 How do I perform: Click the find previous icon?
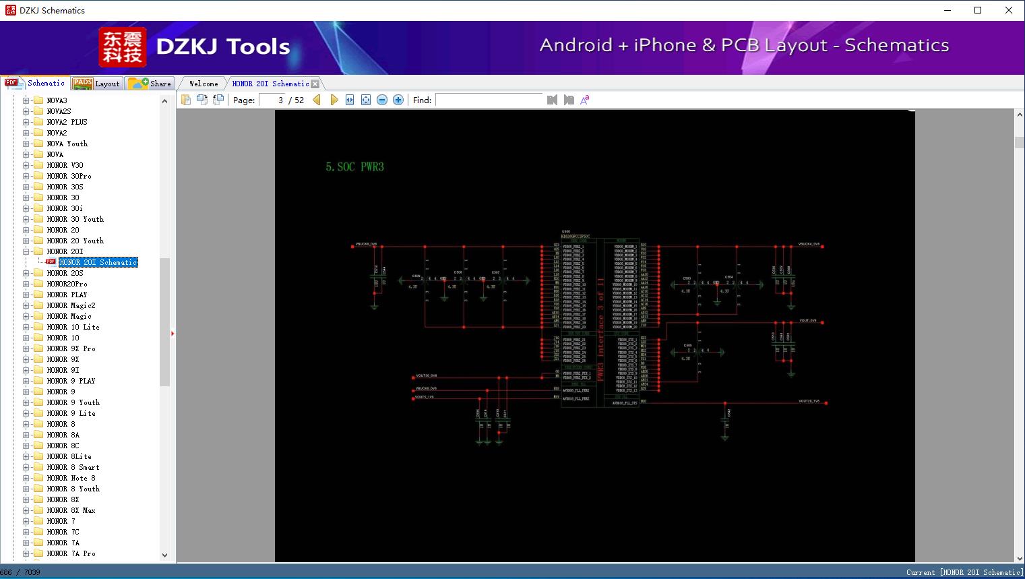click(x=552, y=100)
